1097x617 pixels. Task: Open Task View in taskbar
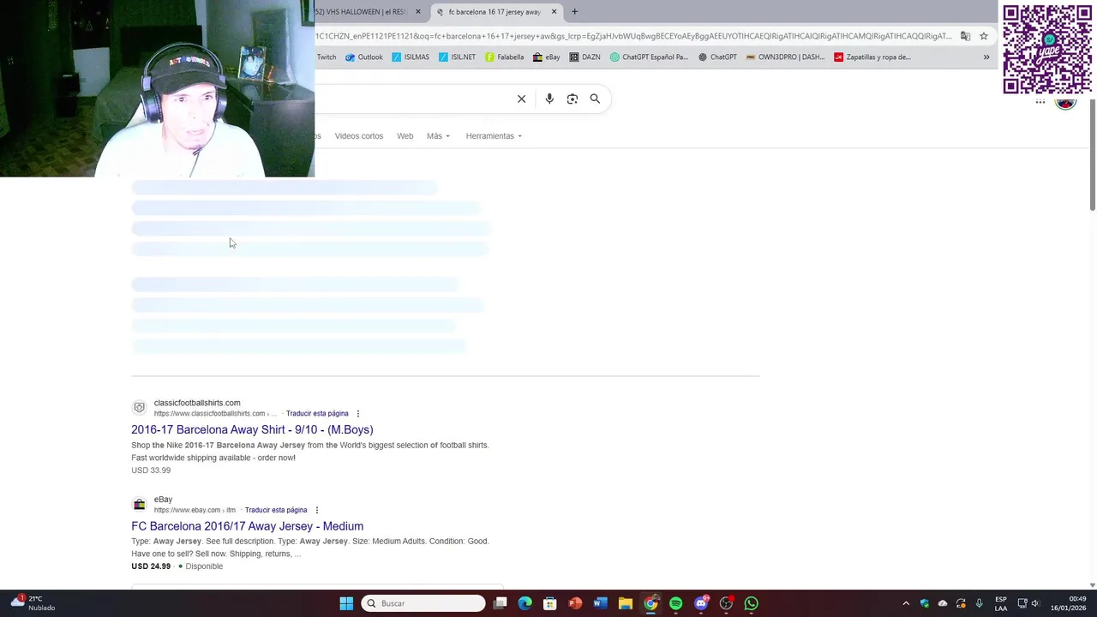pos(501,603)
